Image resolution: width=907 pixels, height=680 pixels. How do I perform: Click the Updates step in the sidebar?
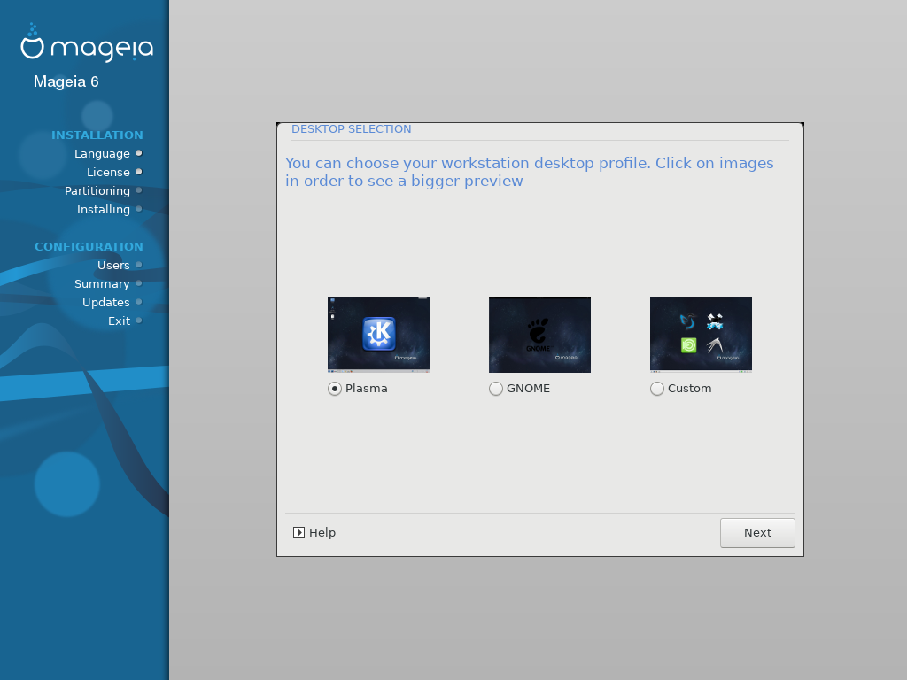(106, 303)
